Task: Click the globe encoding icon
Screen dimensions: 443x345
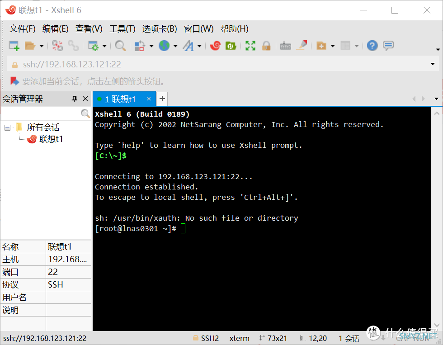Action: (x=164, y=46)
